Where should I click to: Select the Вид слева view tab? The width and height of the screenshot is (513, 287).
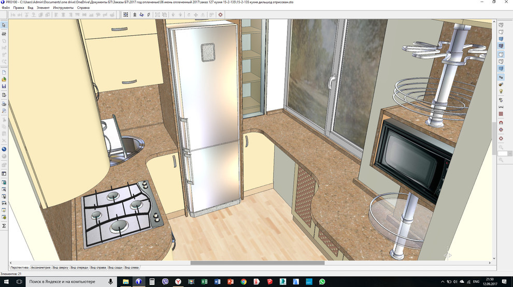pyautogui.click(x=132, y=267)
